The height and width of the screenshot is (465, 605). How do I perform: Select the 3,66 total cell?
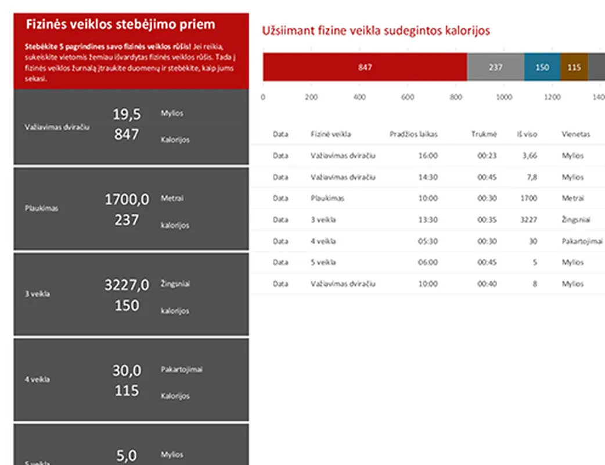[x=530, y=156]
